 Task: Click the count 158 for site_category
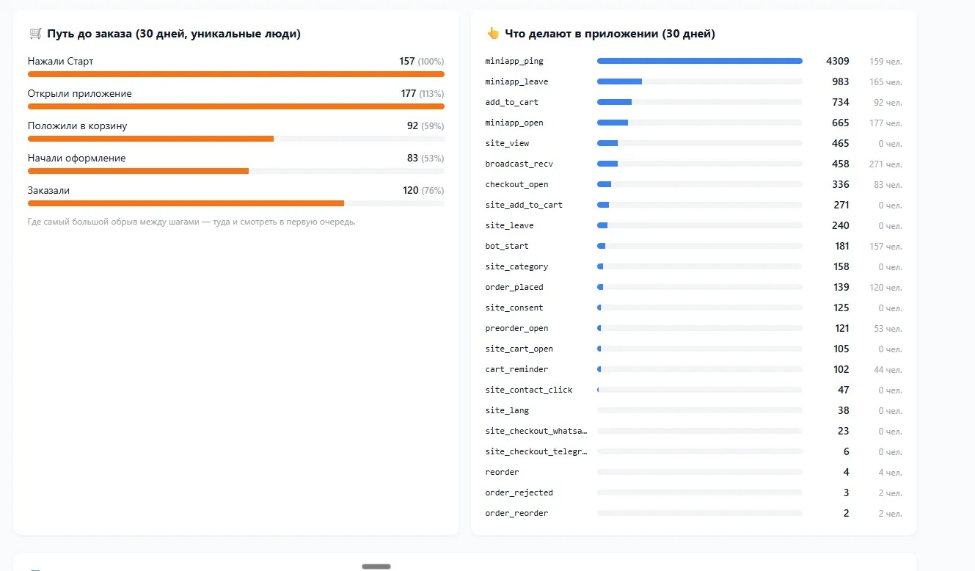tap(841, 267)
